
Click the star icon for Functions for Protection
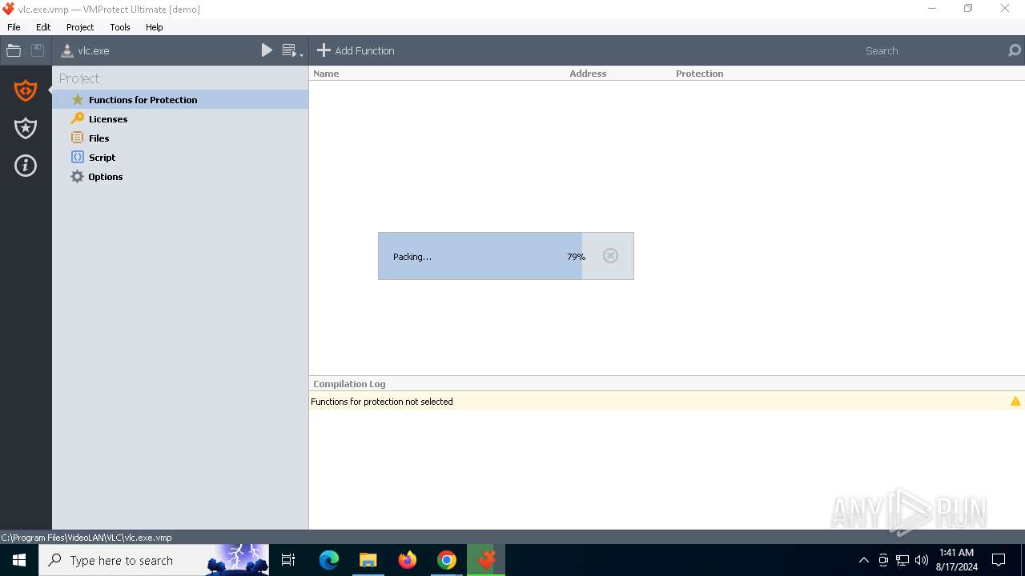(x=78, y=100)
